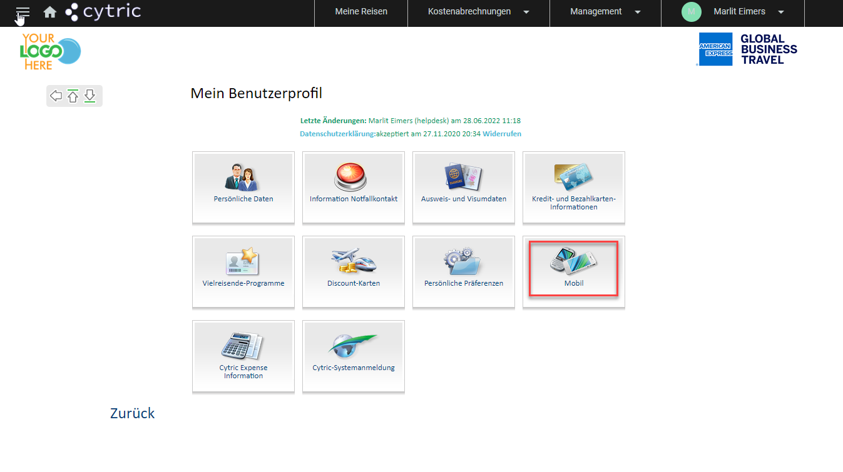The image size is (843, 472).
Task: Click the Widerrufen link
Action: pos(502,134)
